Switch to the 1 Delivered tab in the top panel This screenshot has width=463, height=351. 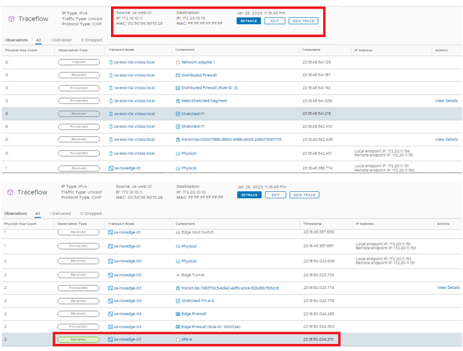click(61, 40)
